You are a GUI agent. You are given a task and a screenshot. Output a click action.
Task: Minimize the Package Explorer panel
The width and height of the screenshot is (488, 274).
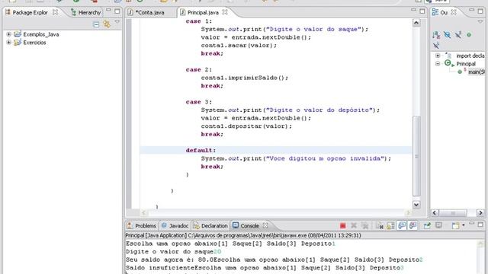pos(108,10)
